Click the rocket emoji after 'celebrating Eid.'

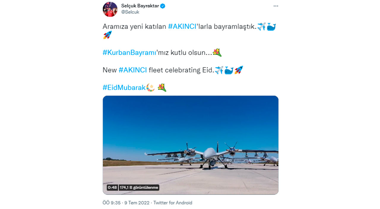click(x=239, y=70)
